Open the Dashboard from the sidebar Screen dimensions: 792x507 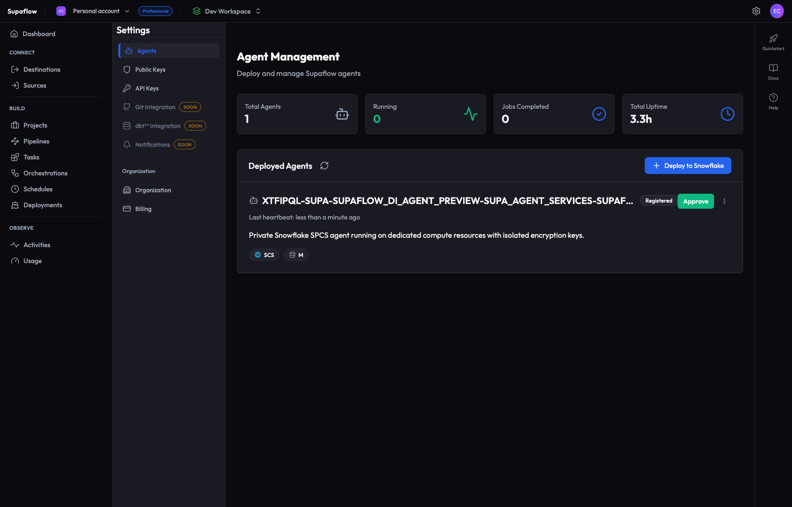point(39,33)
